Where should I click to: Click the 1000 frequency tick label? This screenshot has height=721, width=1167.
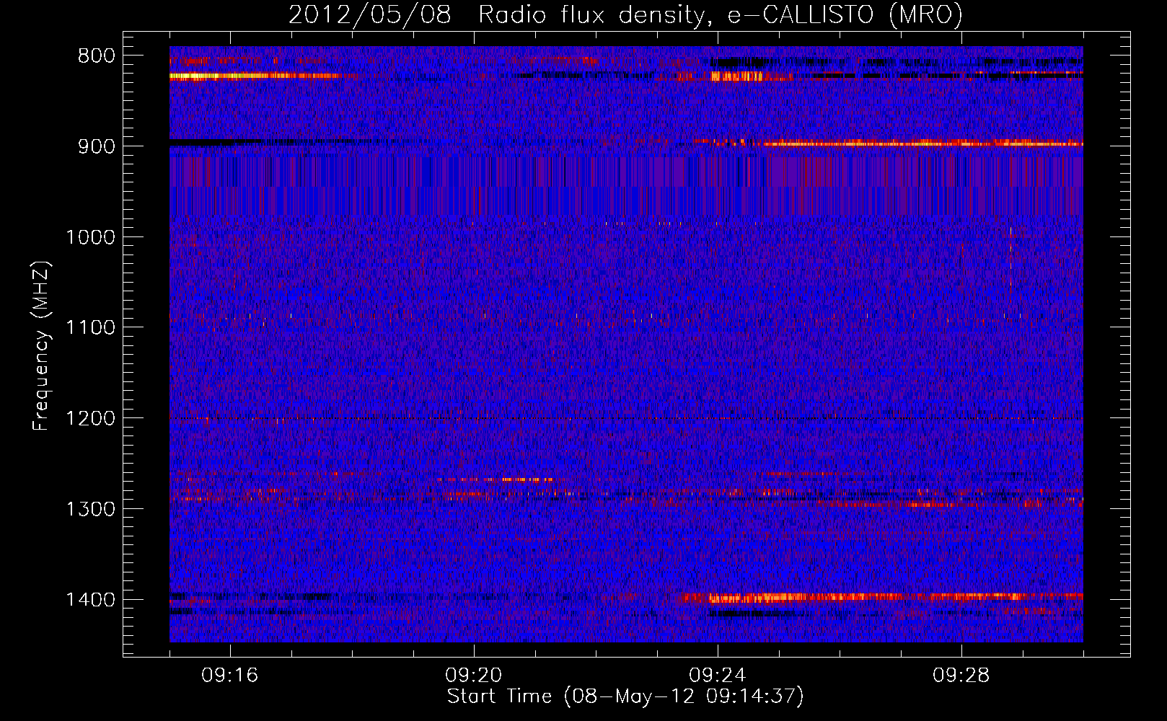pos(90,237)
